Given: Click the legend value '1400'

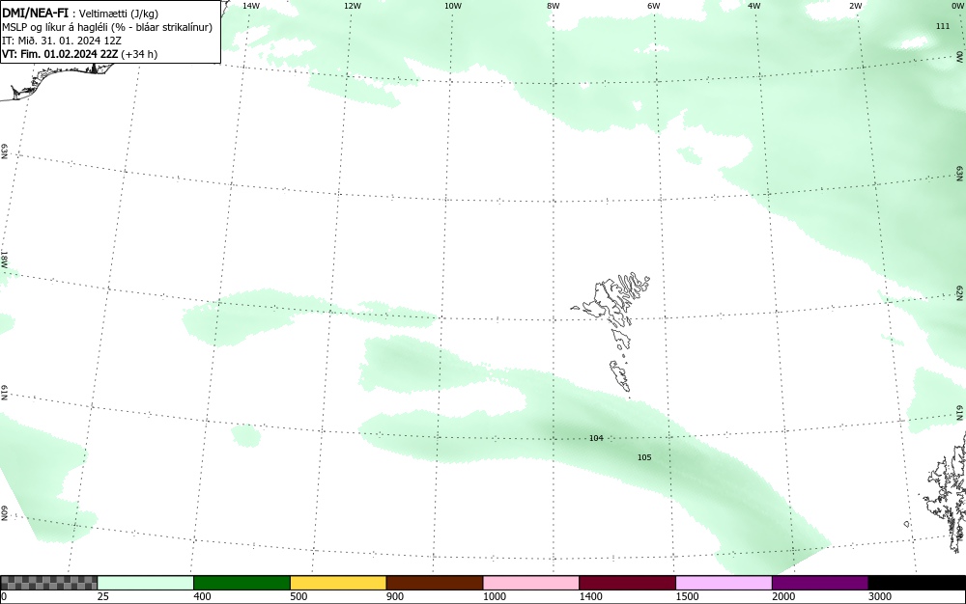Looking at the screenshot, I should [590, 596].
